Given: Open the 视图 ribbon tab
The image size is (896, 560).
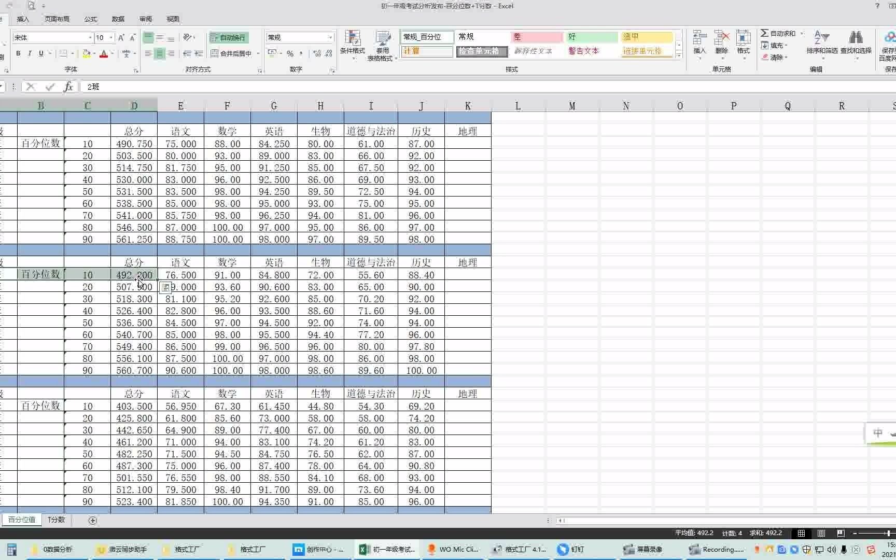Looking at the screenshot, I should 173,19.
